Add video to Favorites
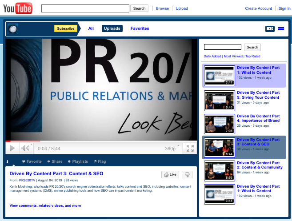The image size is (292, 221). pyautogui.click(x=32, y=161)
